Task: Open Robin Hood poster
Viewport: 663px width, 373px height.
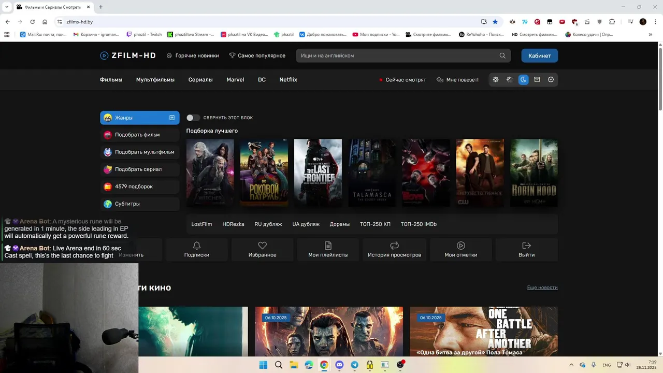Action: click(534, 173)
